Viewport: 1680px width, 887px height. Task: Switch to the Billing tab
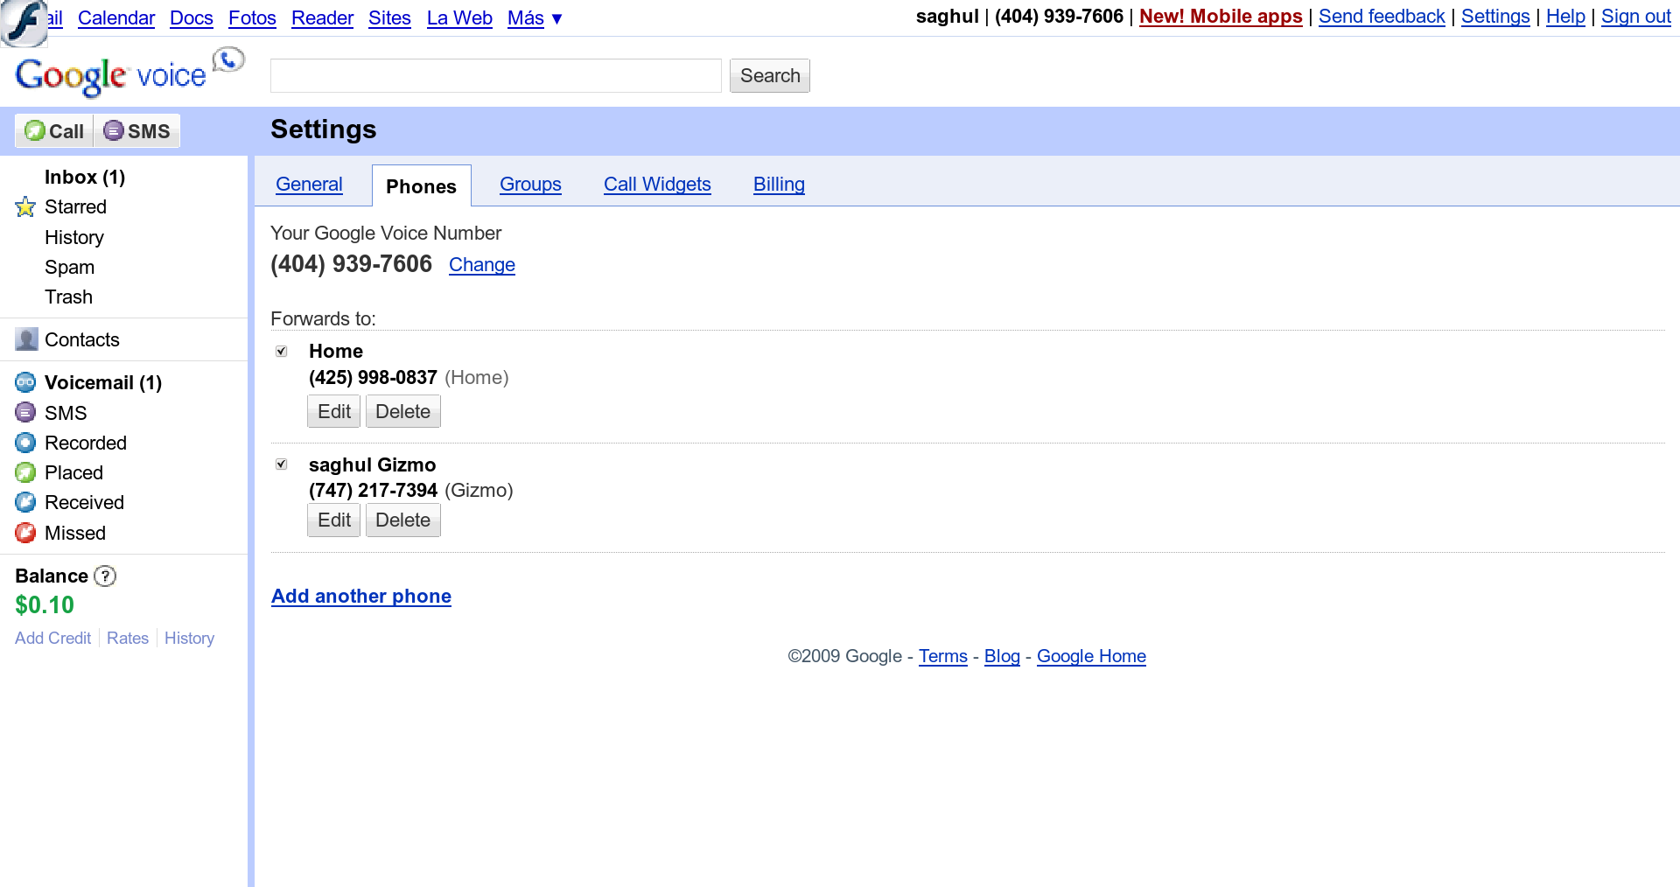779,185
